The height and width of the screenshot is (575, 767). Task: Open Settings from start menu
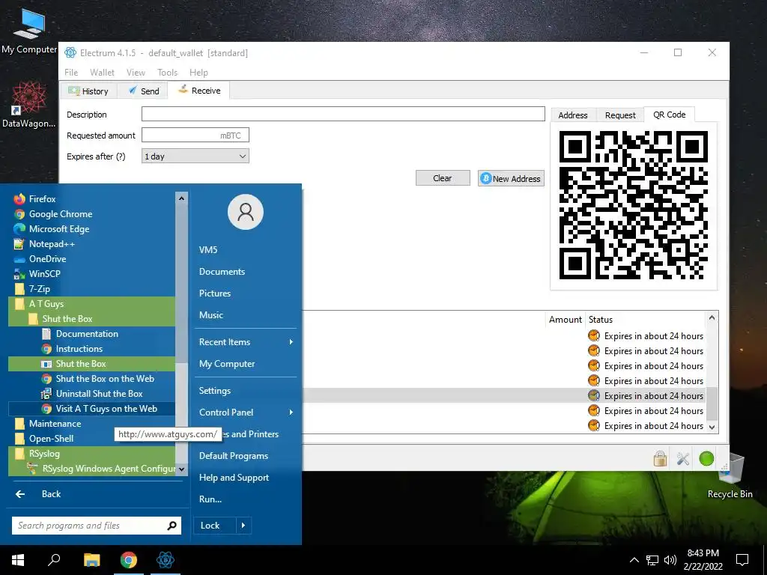point(215,390)
